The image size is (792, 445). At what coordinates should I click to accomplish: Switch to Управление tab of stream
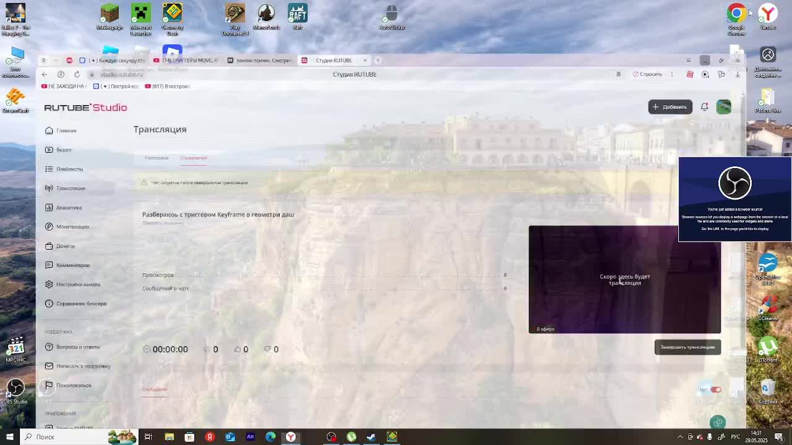194,158
